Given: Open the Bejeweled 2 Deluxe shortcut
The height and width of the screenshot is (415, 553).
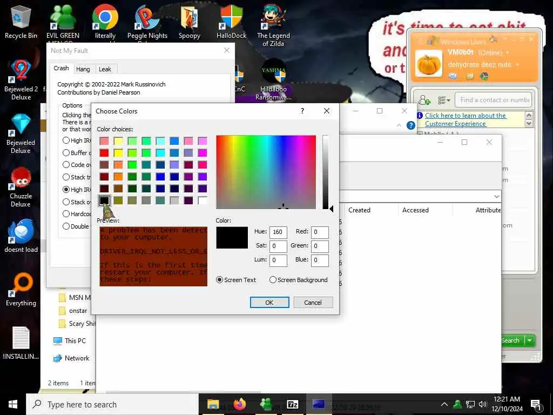Looking at the screenshot, I should click(x=21, y=80).
